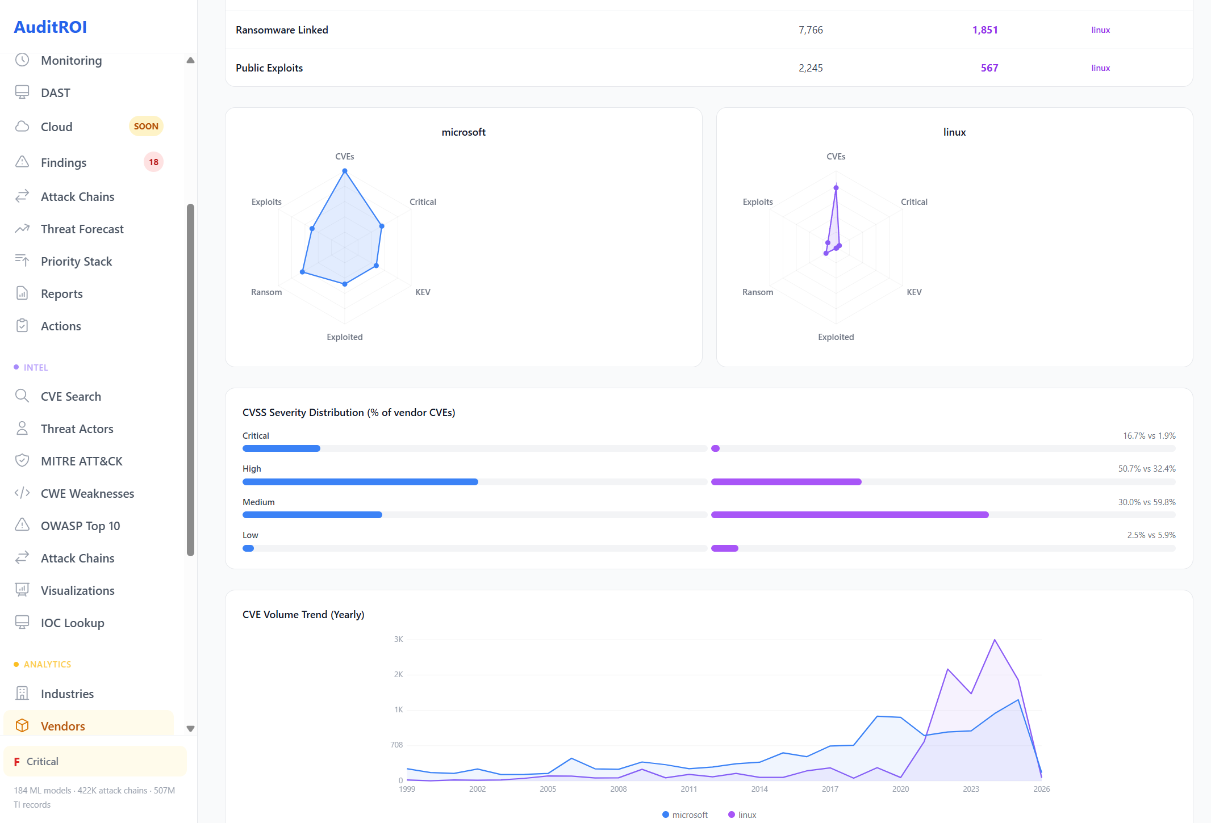1211x823 pixels.
Task: Click the AuditROI logo
Action: click(x=50, y=27)
